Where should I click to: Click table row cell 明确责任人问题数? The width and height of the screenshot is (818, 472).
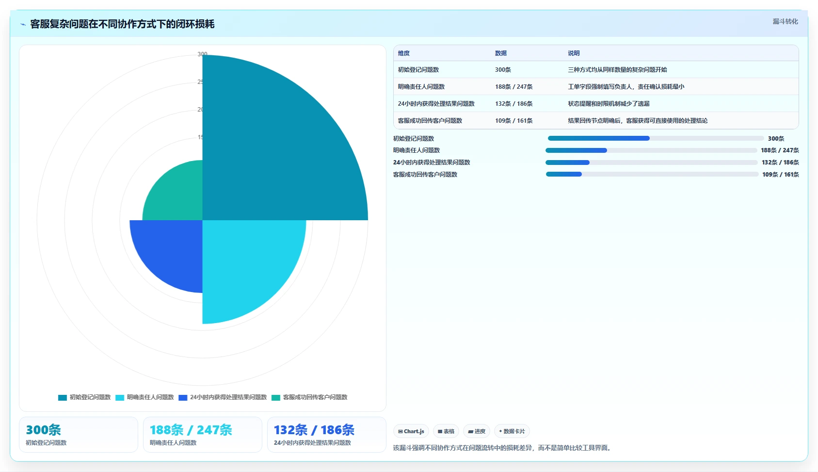coord(421,87)
